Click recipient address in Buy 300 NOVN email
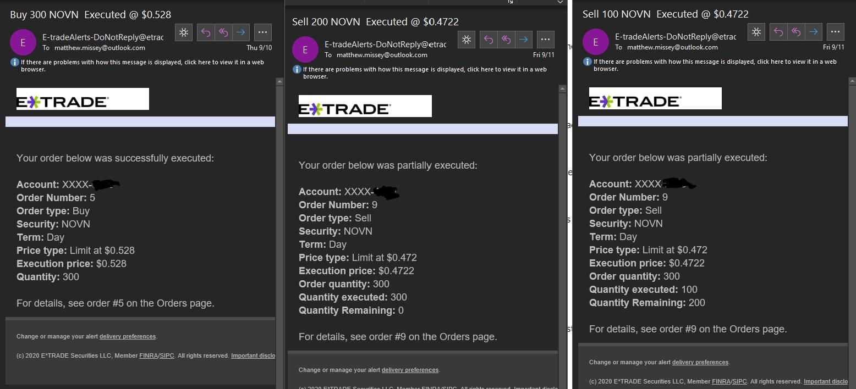Image resolution: width=856 pixels, height=389 pixels. coord(100,48)
